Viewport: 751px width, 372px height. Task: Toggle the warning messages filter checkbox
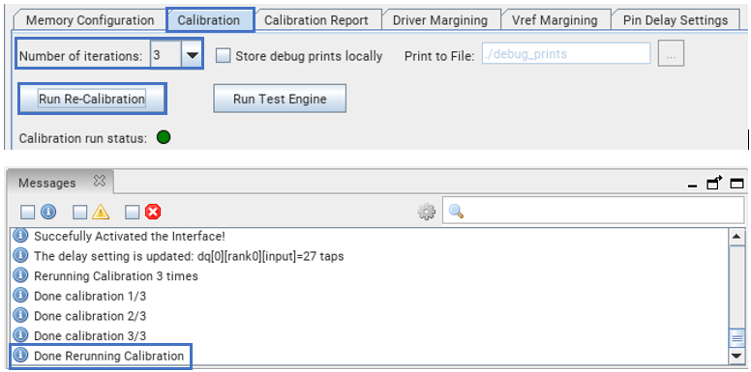(80, 212)
